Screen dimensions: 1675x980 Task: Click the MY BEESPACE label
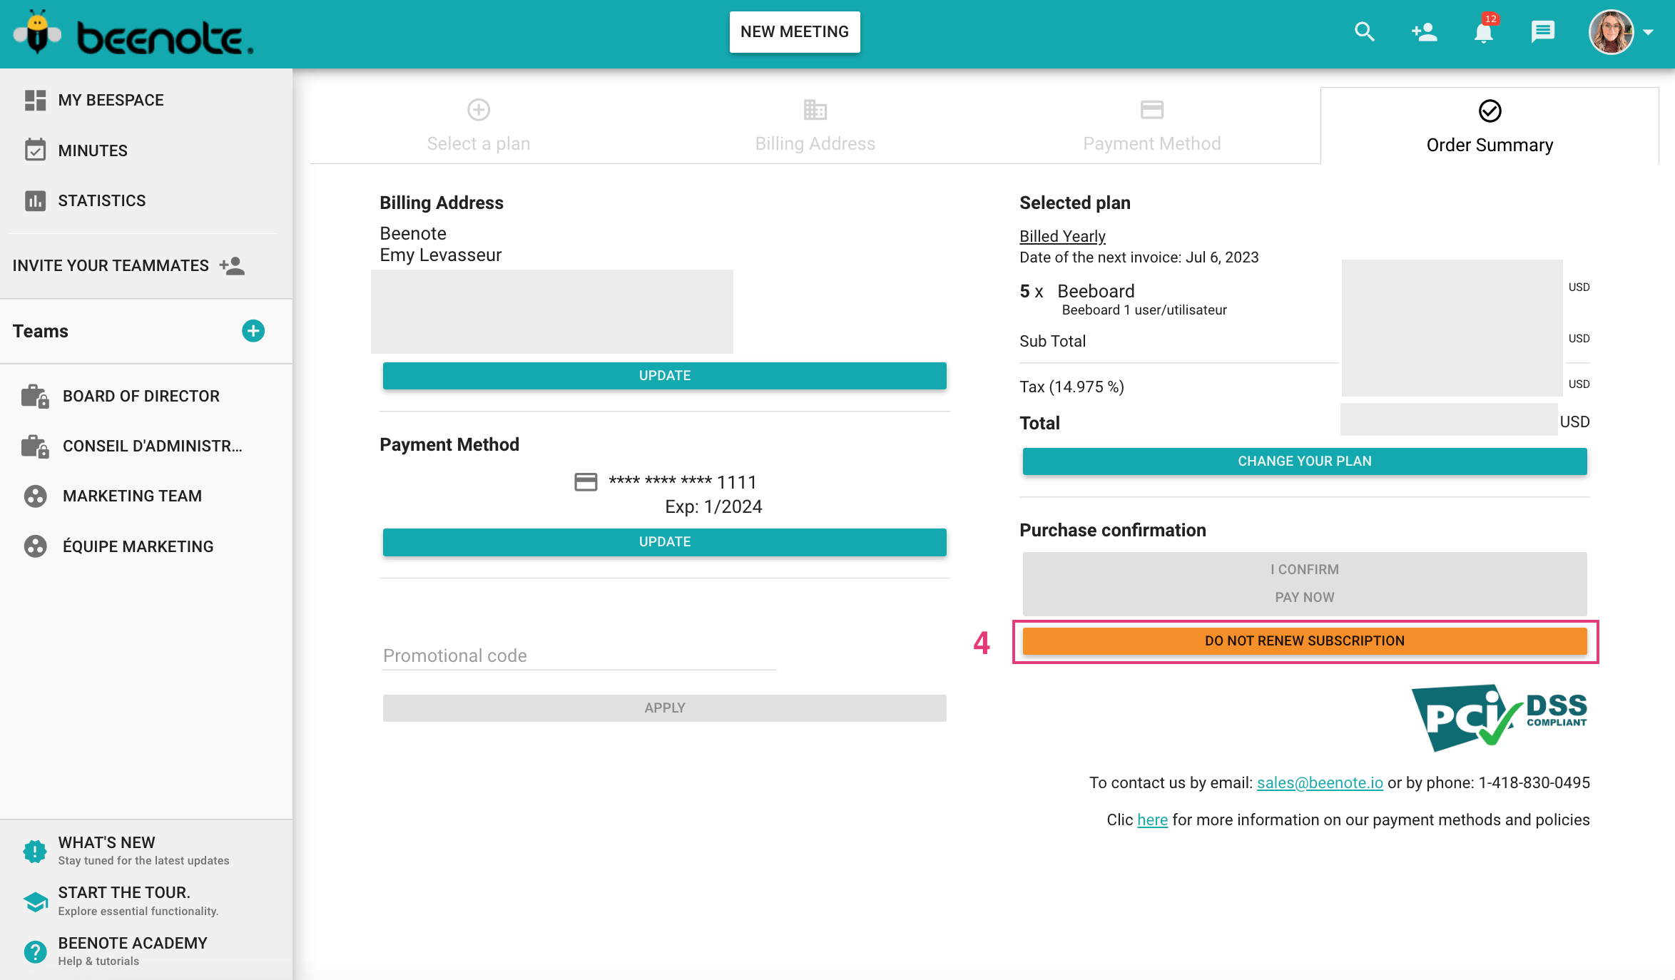pyautogui.click(x=111, y=101)
